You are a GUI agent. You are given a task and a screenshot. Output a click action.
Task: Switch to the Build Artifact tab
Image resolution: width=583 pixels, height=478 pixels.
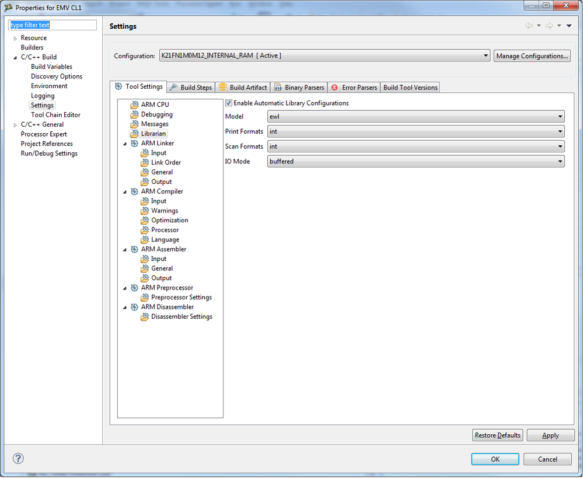243,88
